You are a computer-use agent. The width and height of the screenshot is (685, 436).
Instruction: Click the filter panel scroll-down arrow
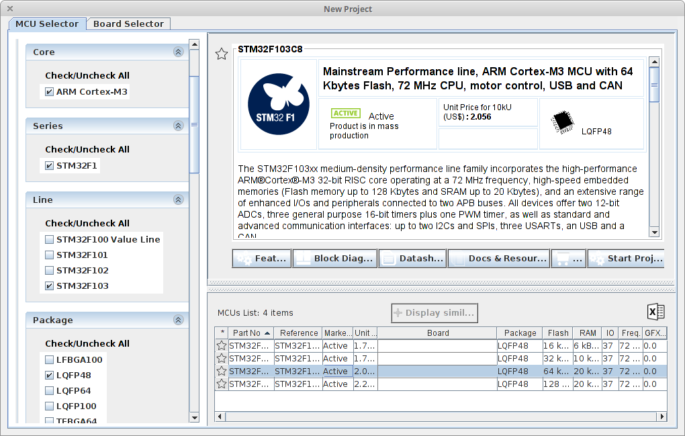click(x=194, y=418)
